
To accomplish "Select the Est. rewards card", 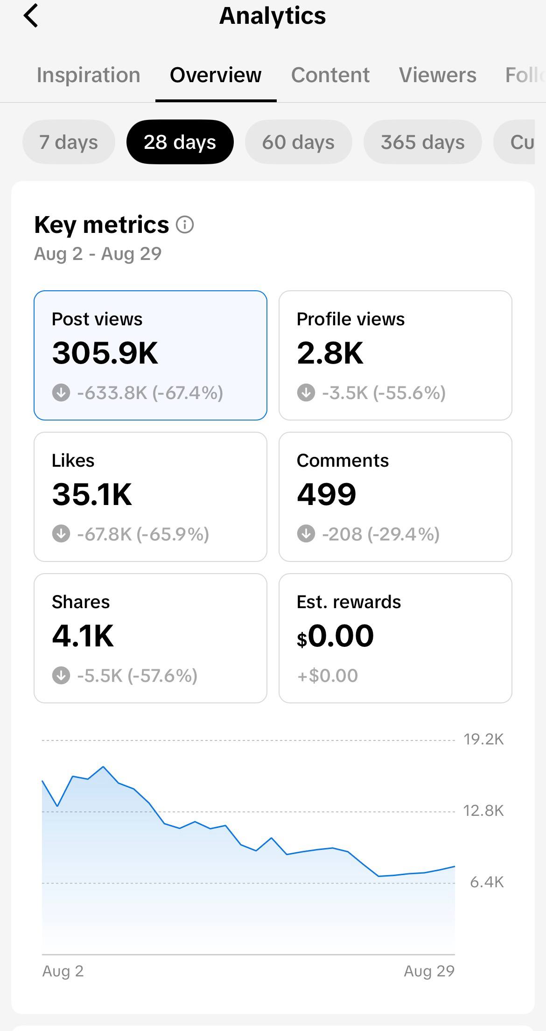I will 395,638.
